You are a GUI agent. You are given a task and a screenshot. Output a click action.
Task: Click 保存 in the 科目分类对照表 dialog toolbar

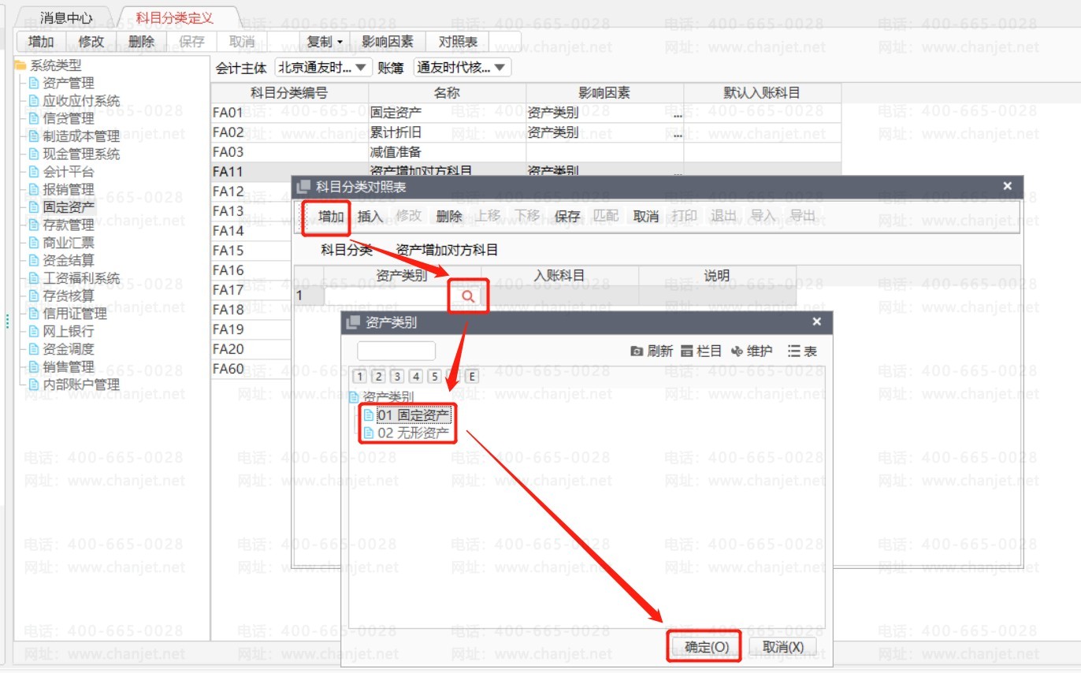tap(567, 216)
